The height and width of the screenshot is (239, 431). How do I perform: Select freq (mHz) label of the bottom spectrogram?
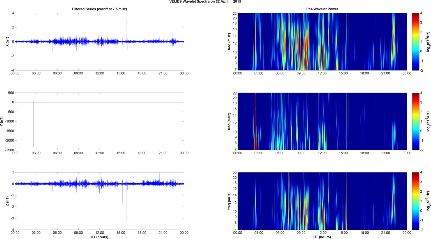[229, 201]
